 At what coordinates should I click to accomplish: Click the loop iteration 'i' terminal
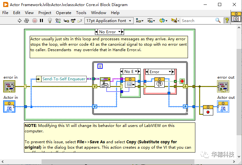point(100,66)
